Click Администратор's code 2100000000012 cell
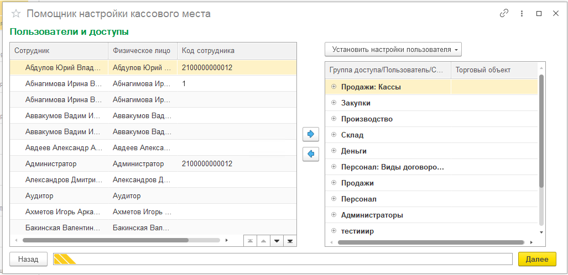The height and width of the screenshot is (275, 568). click(237, 163)
